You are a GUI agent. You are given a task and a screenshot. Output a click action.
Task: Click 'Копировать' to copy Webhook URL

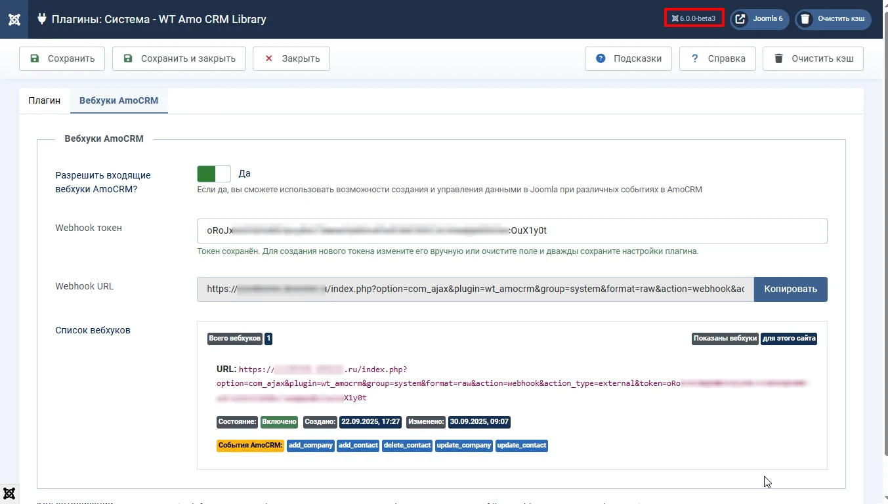click(790, 289)
